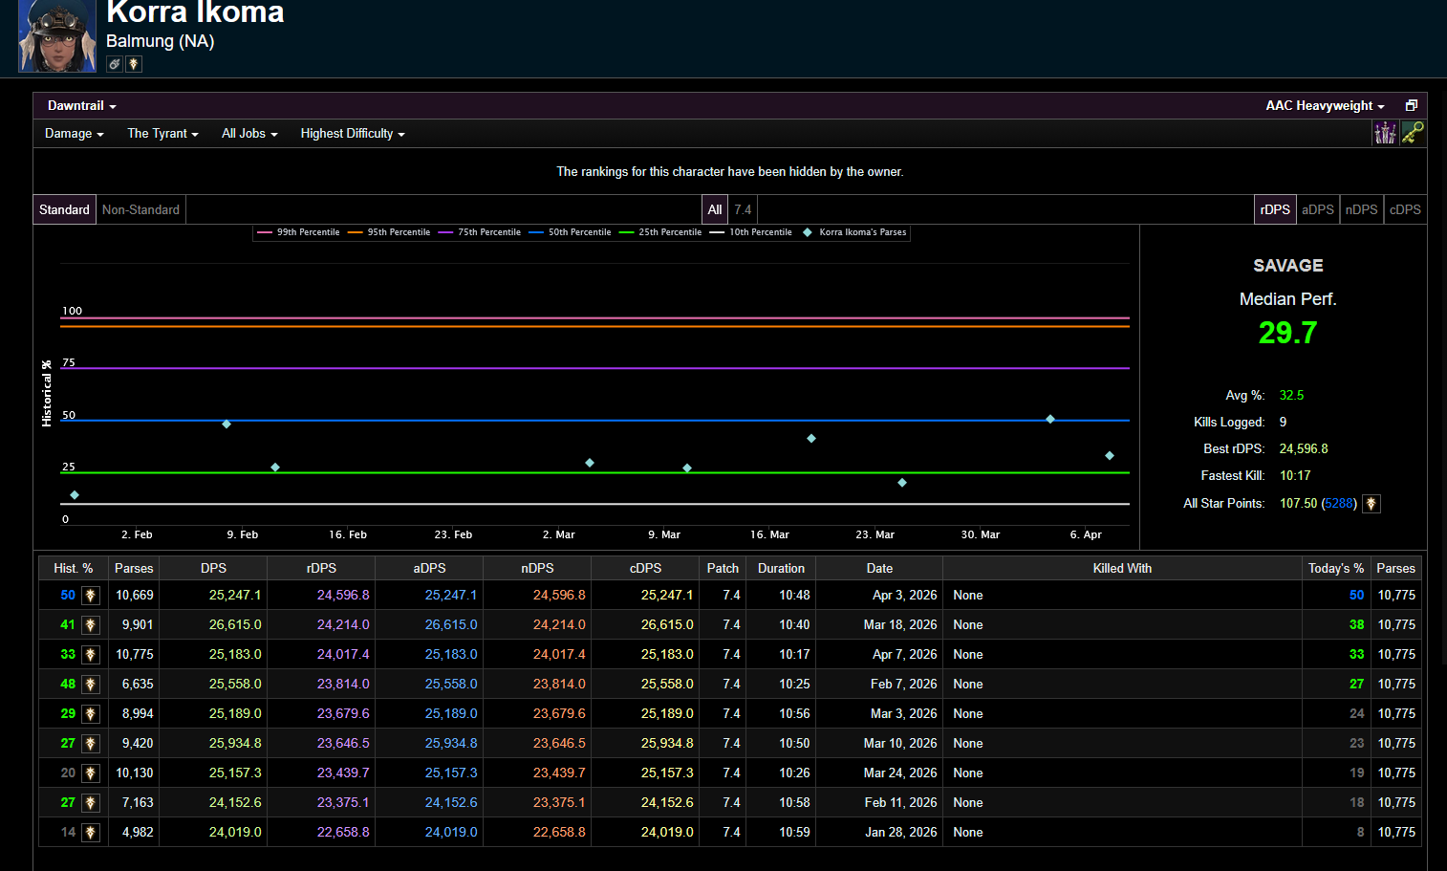The height and width of the screenshot is (871, 1447).
Task: Click the link icon left of header job icon
Action: click(115, 64)
